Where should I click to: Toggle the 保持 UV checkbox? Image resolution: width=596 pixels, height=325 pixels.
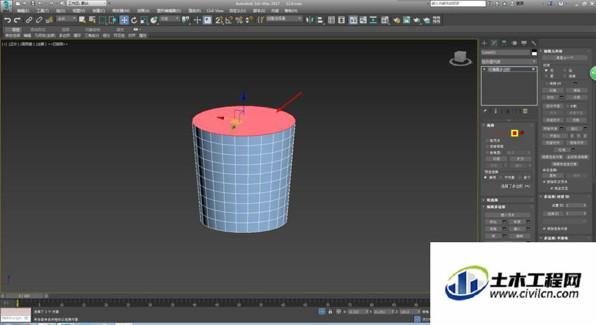(547, 83)
